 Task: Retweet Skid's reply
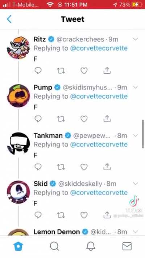[x=61, y=215]
